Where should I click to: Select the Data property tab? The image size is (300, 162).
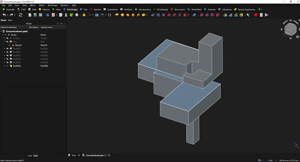[x=36, y=155]
